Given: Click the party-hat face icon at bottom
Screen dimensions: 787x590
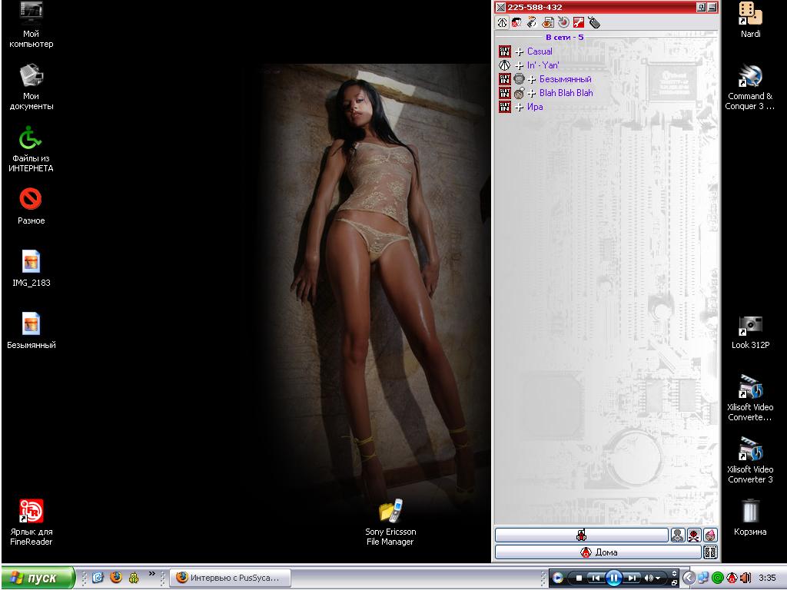Looking at the screenshot, I should (710, 535).
